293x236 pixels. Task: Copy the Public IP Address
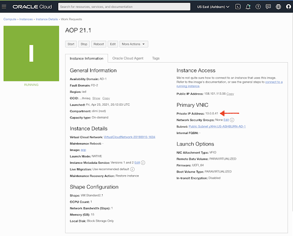pos(230,94)
